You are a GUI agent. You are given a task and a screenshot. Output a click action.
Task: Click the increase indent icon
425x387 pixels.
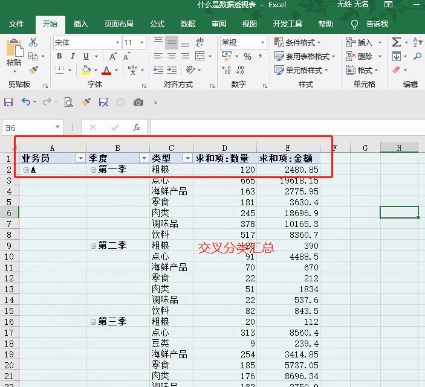[172, 70]
